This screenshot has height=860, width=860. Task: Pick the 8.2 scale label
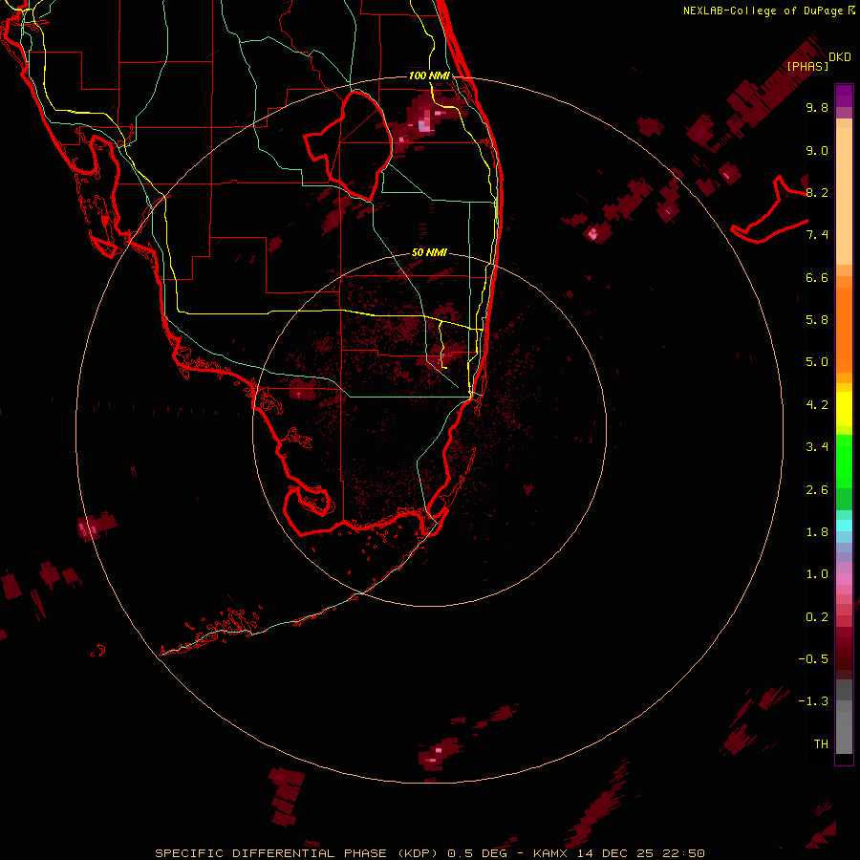coord(817,192)
